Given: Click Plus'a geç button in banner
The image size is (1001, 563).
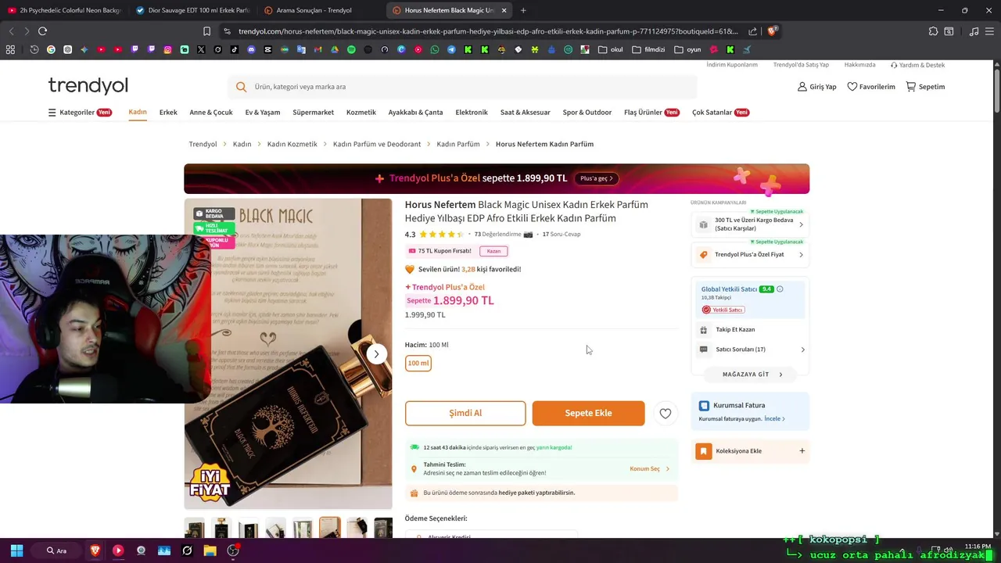Looking at the screenshot, I should [x=597, y=178].
